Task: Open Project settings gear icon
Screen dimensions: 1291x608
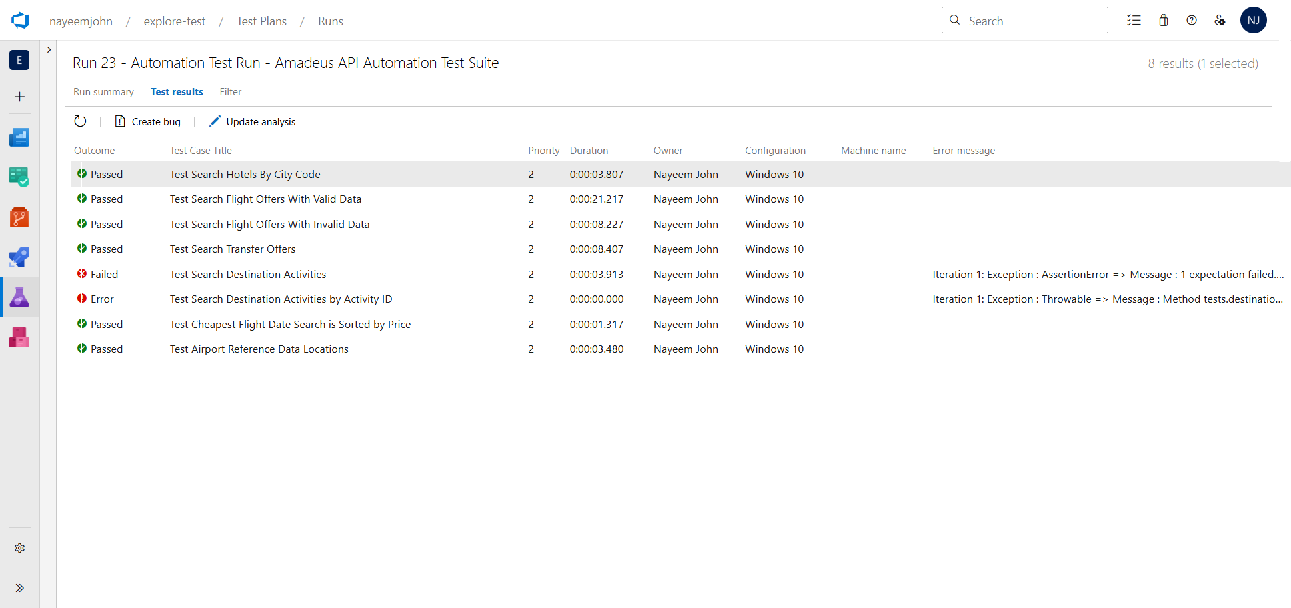Action: tap(19, 548)
